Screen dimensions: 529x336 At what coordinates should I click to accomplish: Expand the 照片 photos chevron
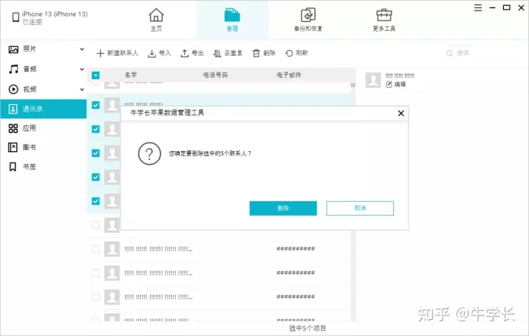[x=82, y=49]
